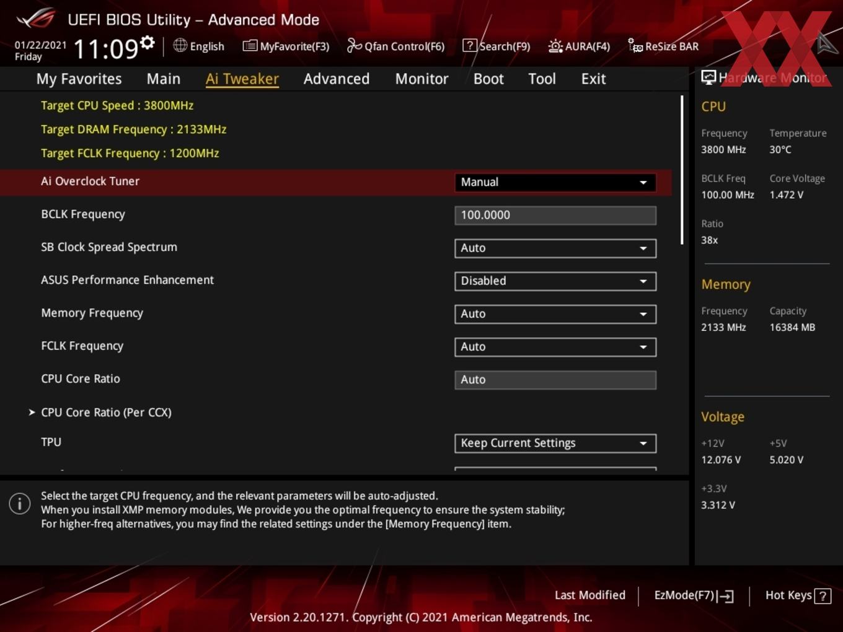Click the CPU Temperature 30°C value
Viewport: 843px width, 632px height.
780,149
